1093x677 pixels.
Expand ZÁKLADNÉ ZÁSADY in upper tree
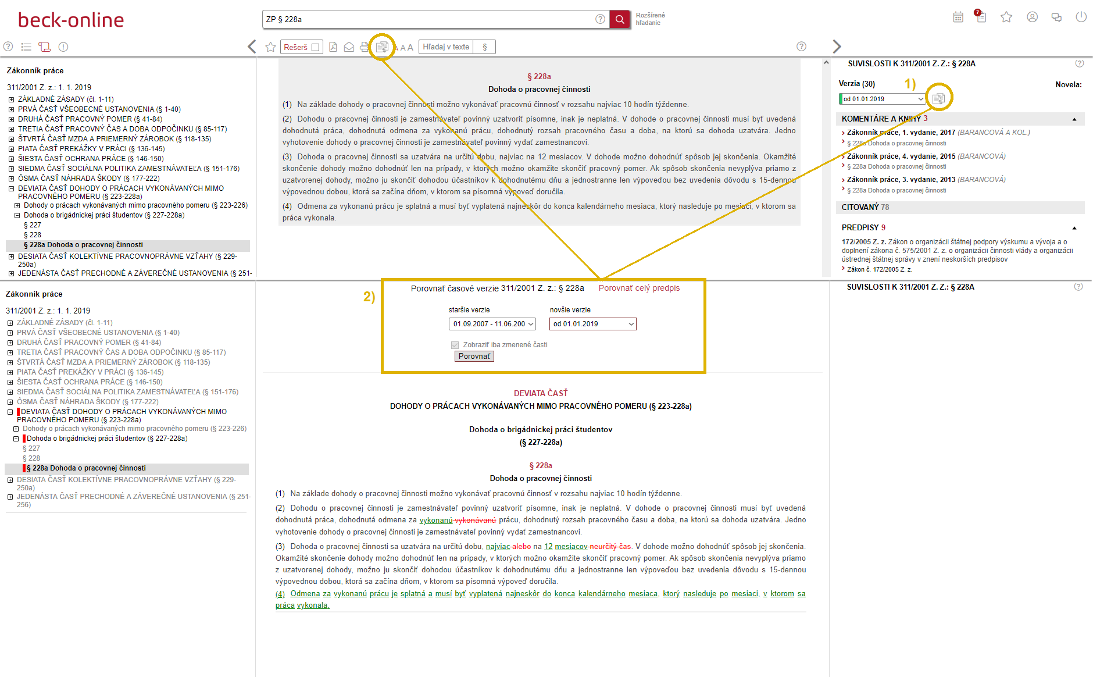coord(11,99)
